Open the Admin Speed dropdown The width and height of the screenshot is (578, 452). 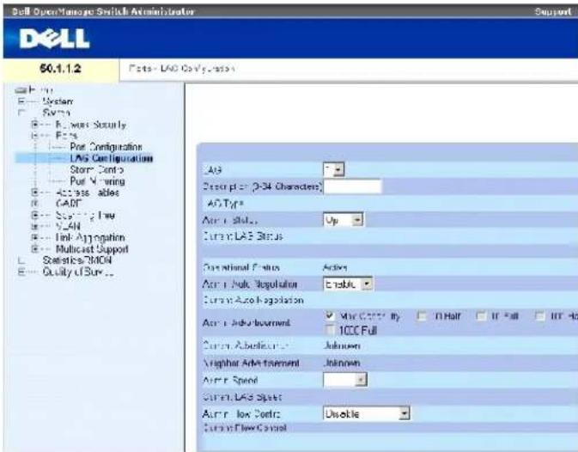pos(345,380)
